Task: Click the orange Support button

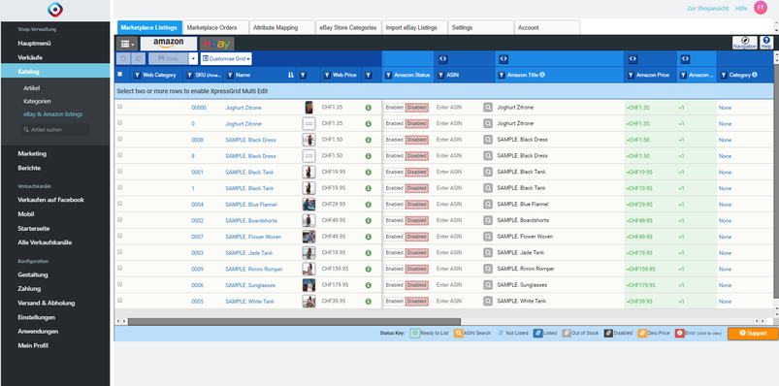Action: 753,334
